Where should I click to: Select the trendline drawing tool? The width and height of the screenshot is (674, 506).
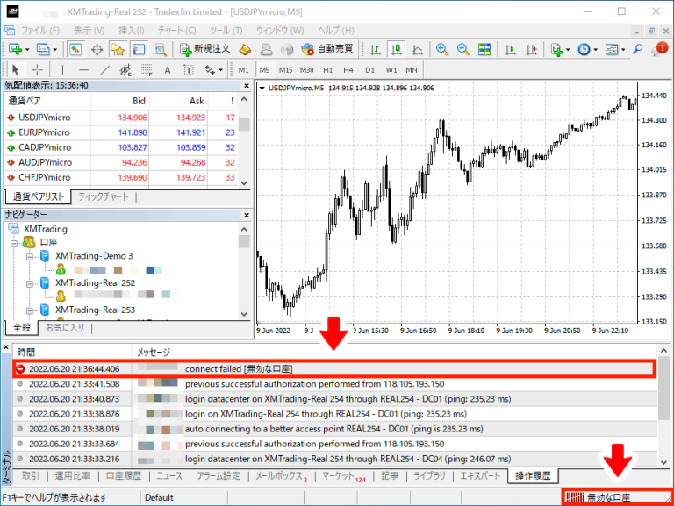(x=104, y=70)
